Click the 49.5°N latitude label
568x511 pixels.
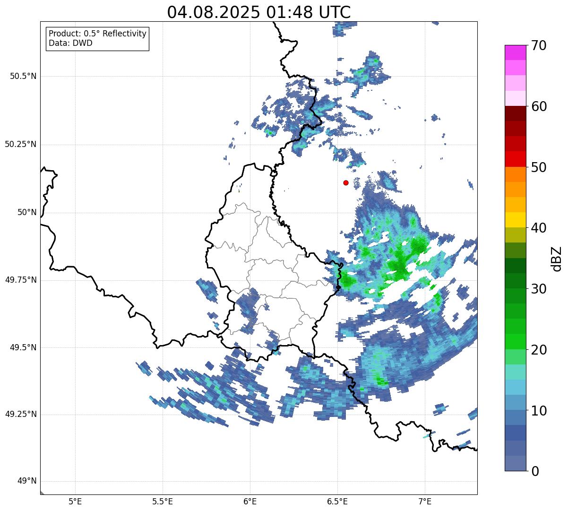(23, 347)
